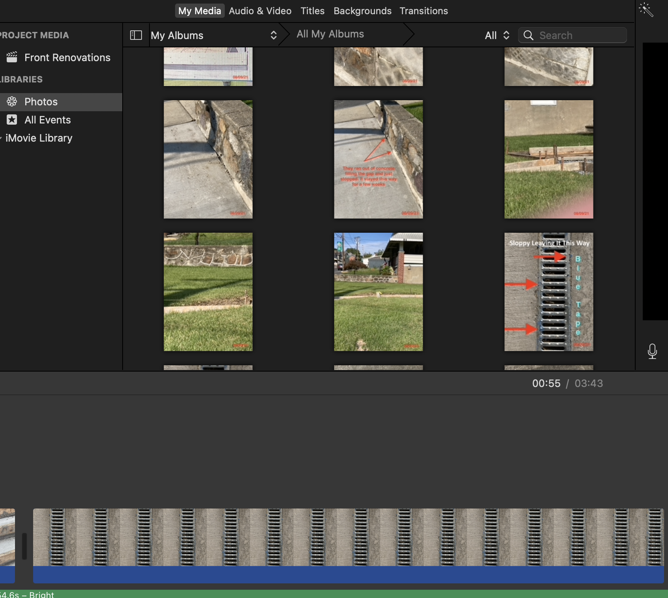This screenshot has height=598, width=668.
Task: Open the My Albums dropdown
Action: tap(214, 36)
